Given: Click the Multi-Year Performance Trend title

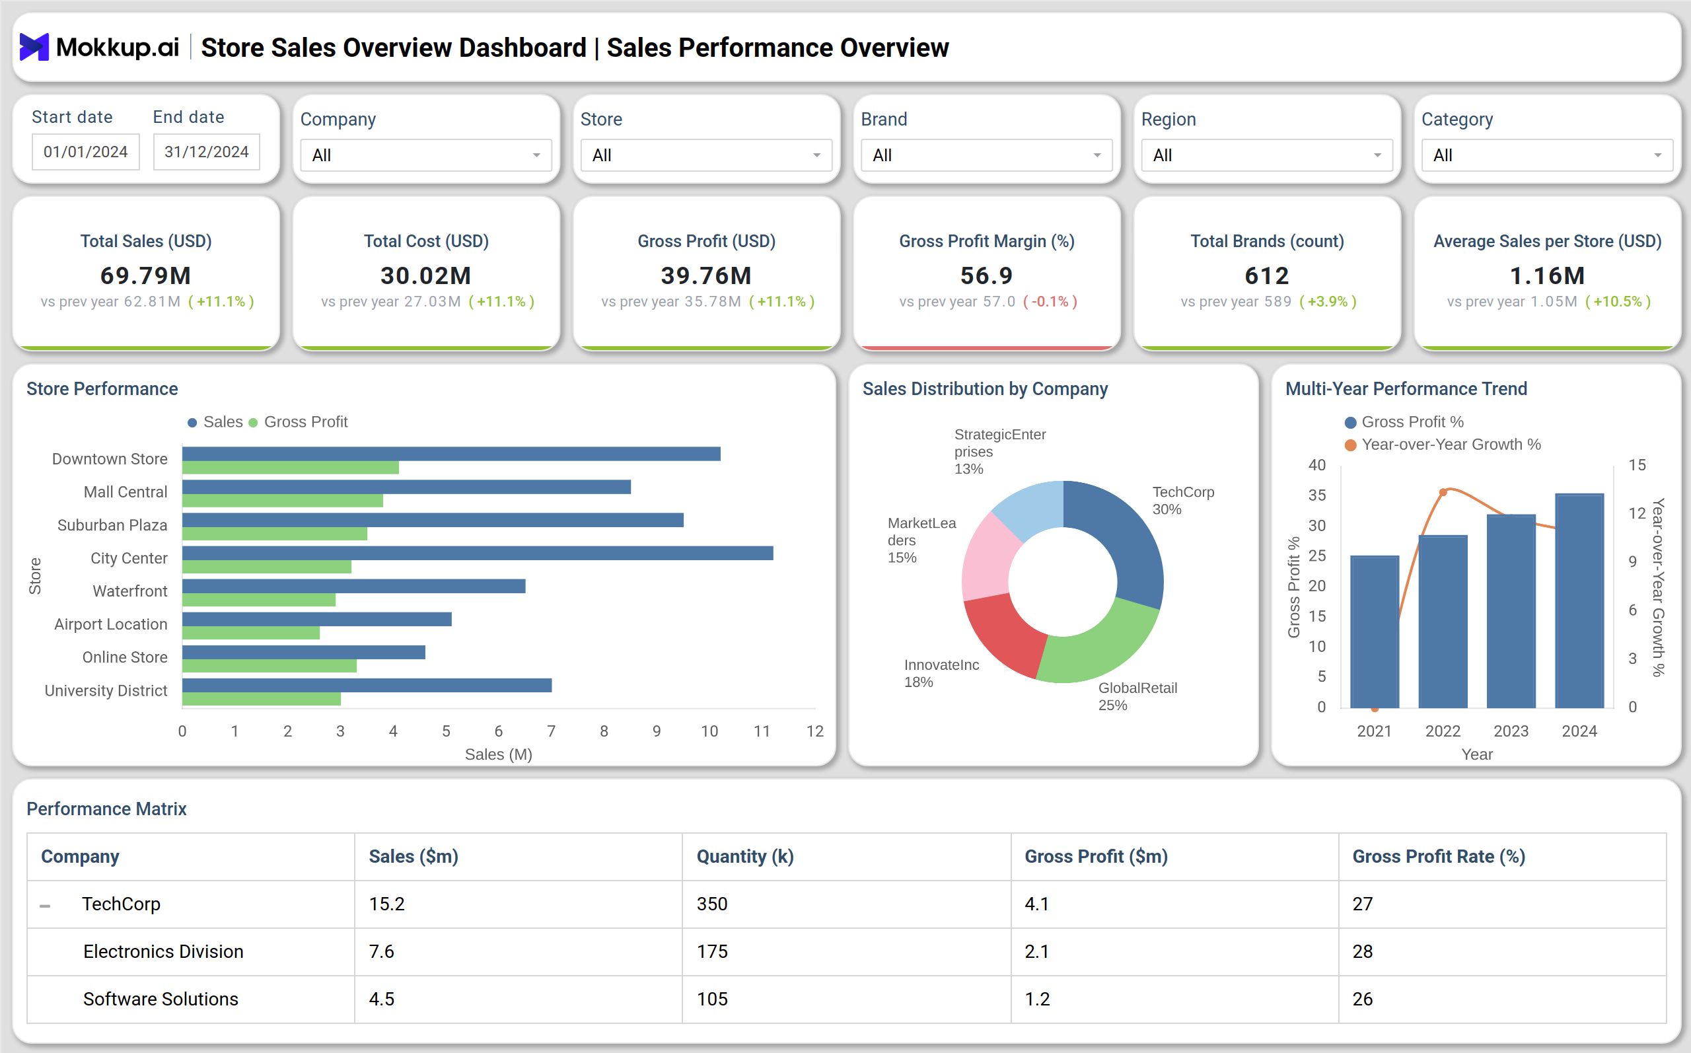Looking at the screenshot, I should click(x=1406, y=388).
